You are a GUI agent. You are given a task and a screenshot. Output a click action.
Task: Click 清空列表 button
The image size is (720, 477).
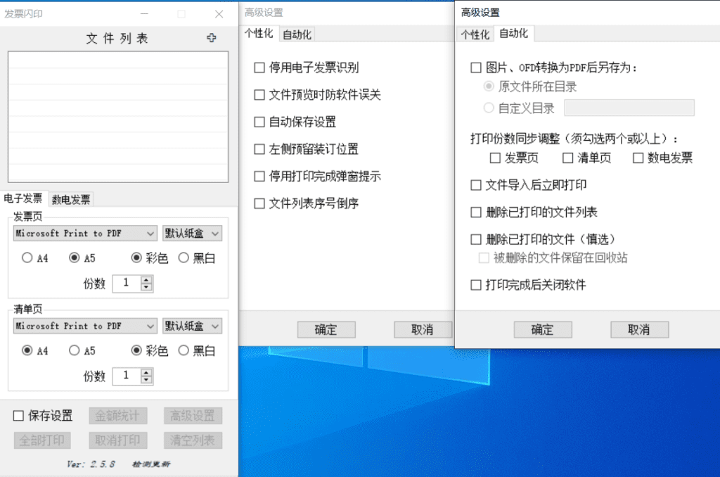tap(193, 440)
